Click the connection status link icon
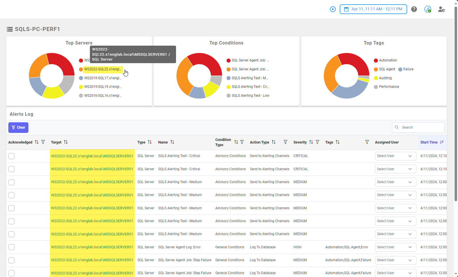Image resolution: width=458 pixels, height=277 pixels. point(428,9)
